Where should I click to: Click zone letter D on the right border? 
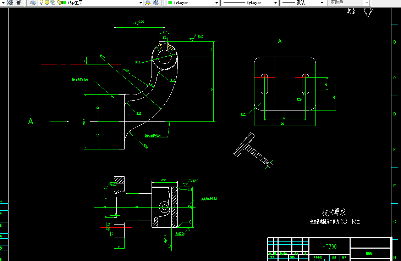[x=395, y=114]
